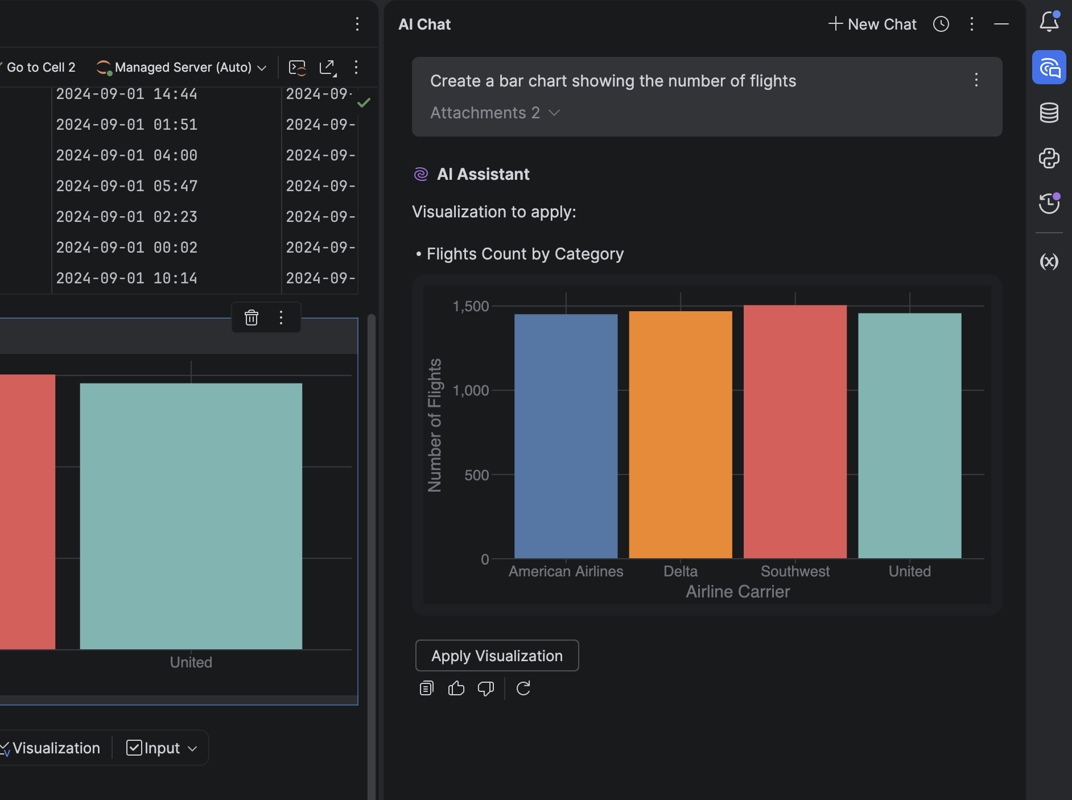Start a New Chat
The height and width of the screenshot is (800, 1072).
(872, 24)
